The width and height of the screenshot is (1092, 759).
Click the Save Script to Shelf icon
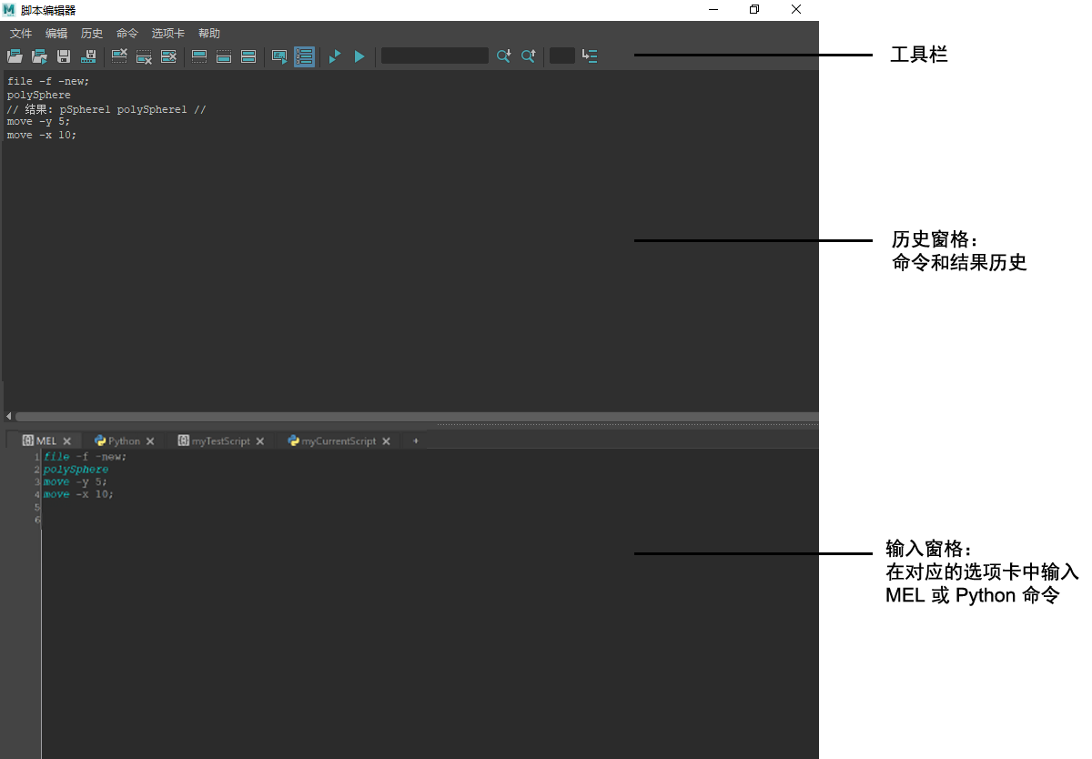[88, 56]
